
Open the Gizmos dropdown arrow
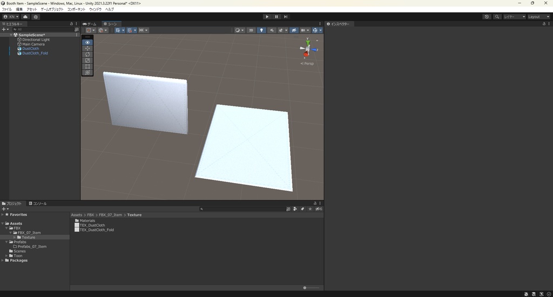point(321,30)
